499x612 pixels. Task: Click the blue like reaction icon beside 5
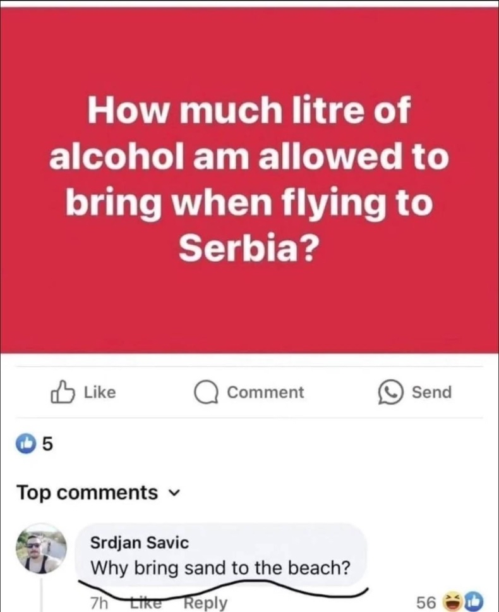[27, 446]
